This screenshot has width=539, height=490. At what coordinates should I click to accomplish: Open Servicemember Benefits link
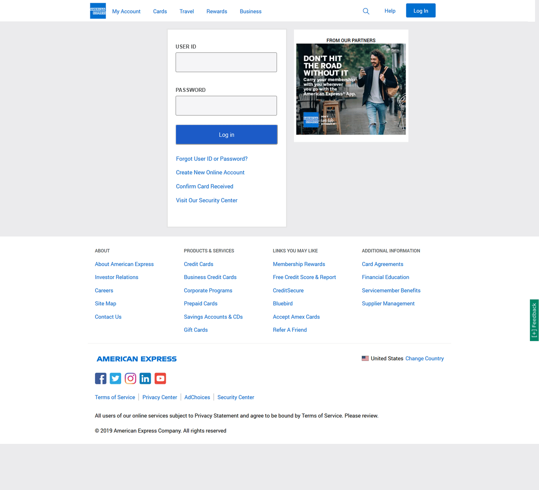coord(391,291)
